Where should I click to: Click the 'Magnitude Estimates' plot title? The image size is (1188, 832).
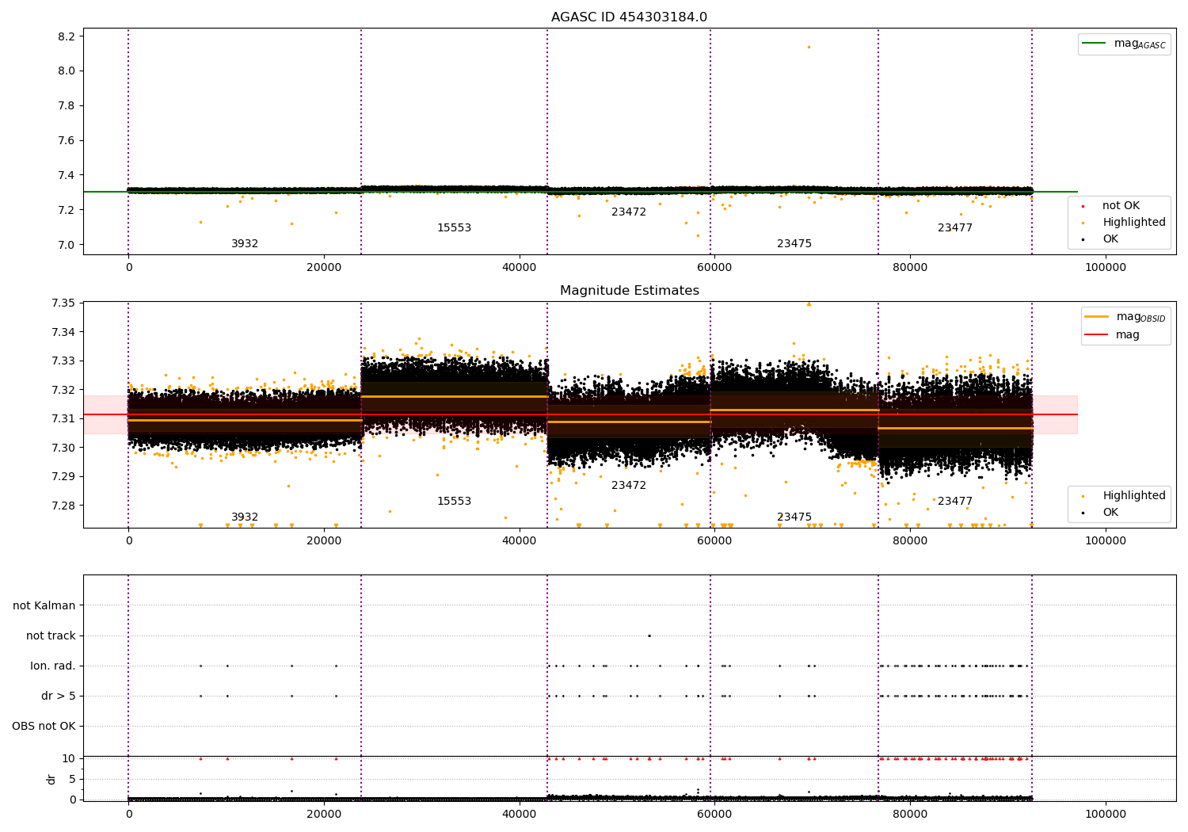629,291
